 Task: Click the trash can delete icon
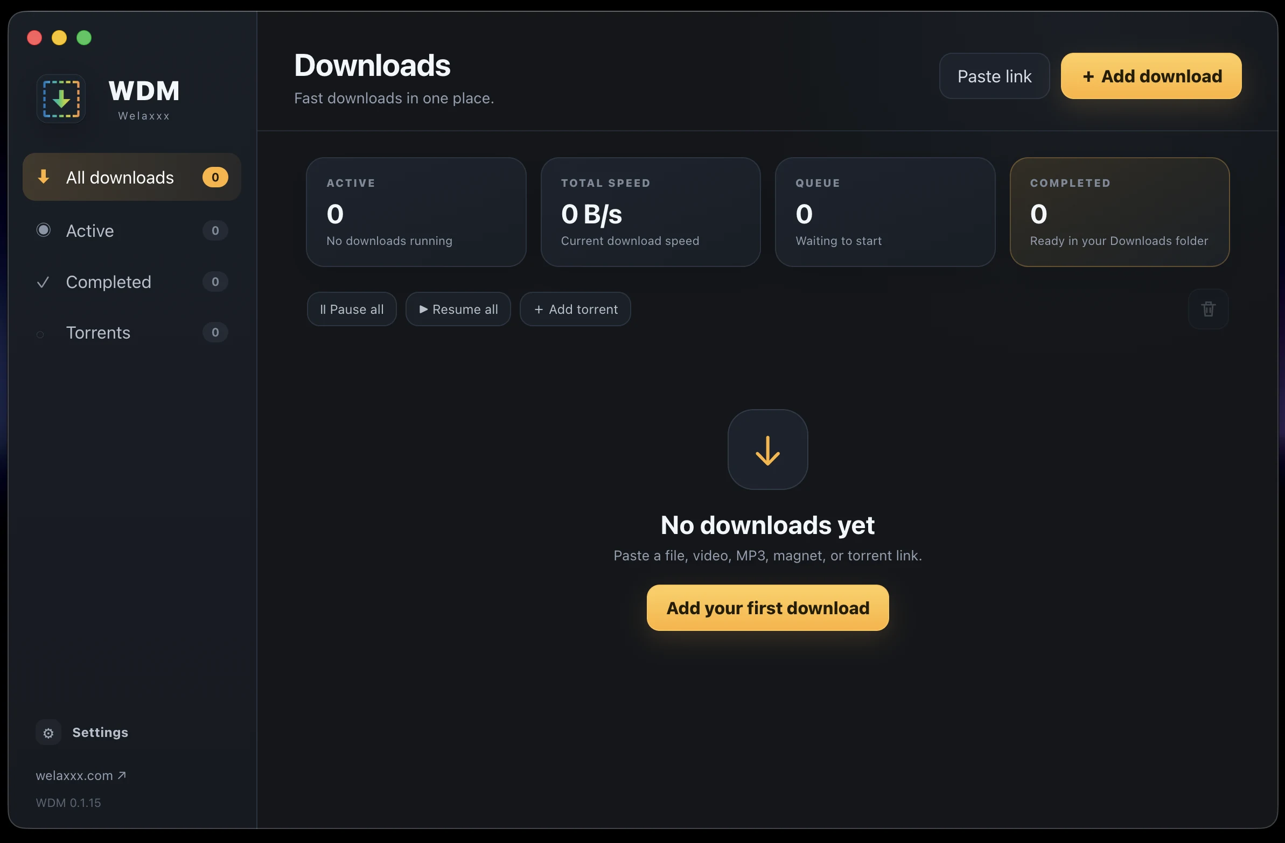coord(1209,309)
